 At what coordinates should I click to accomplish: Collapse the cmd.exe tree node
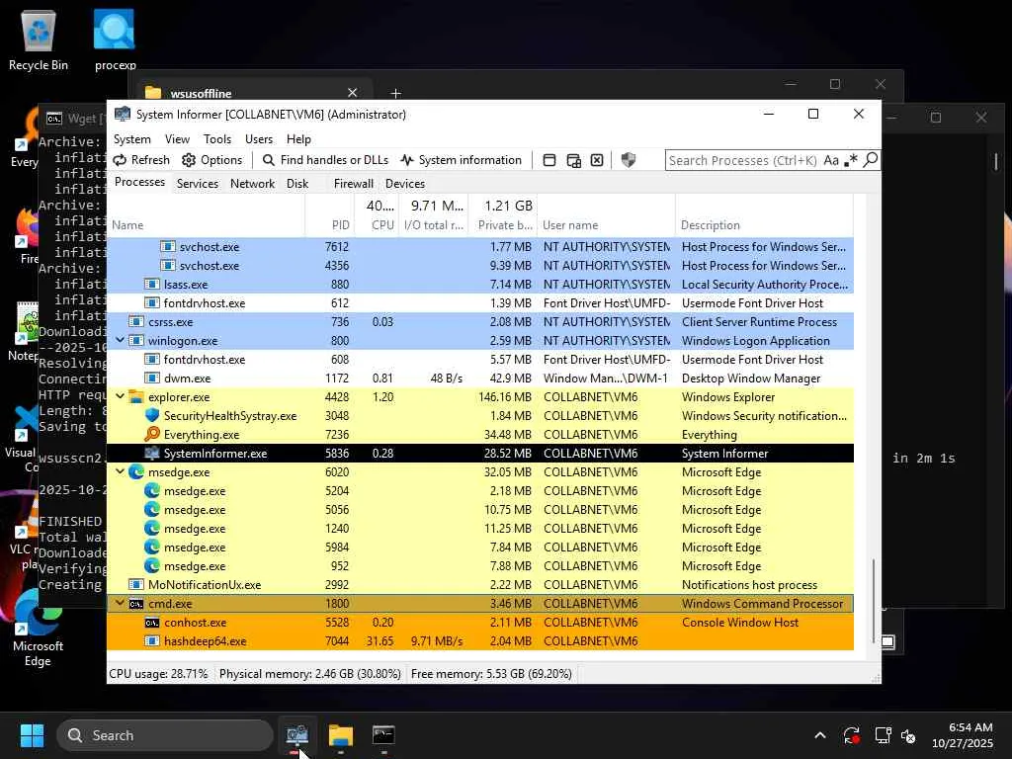pos(120,603)
